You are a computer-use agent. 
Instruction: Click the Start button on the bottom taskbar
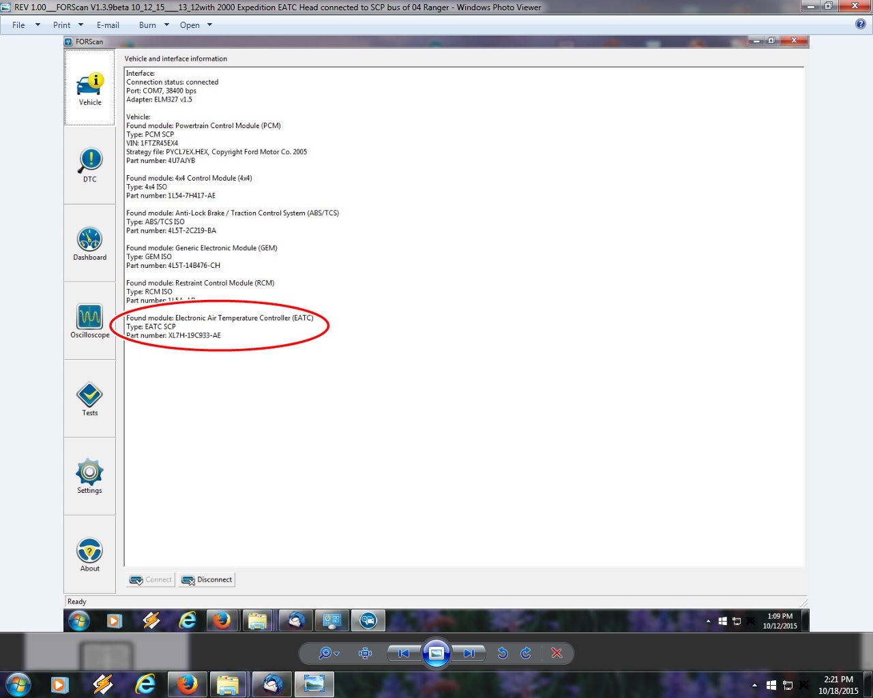click(18, 684)
